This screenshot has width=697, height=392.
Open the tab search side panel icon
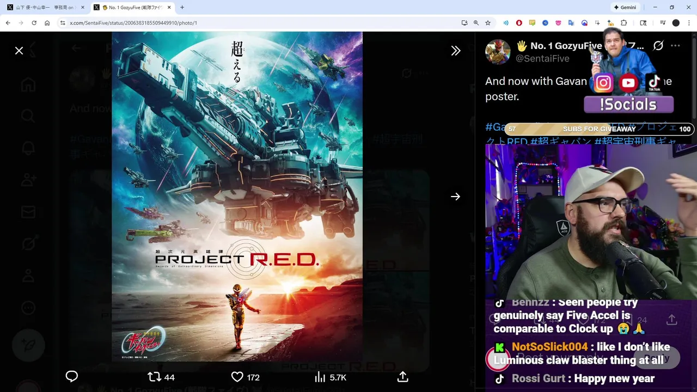pos(643,23)
